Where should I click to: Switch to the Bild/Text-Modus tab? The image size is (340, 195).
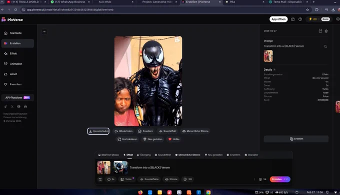[108, 155]
